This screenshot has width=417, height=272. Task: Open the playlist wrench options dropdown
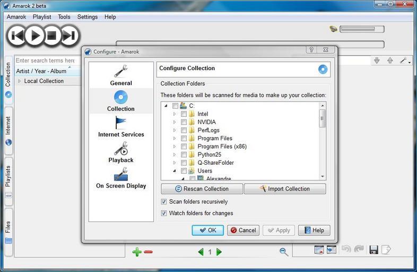(405, 61)
